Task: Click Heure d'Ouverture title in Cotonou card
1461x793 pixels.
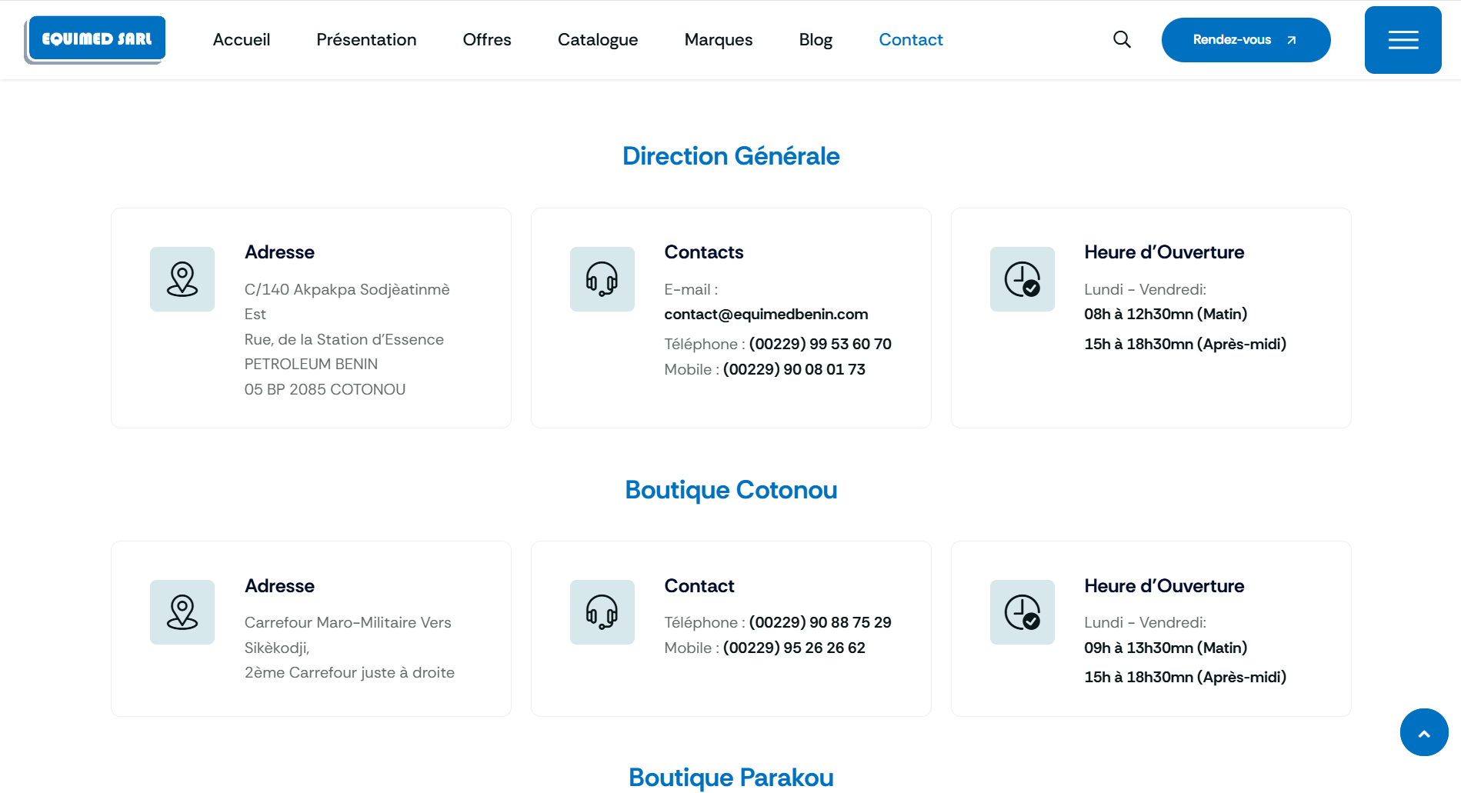Action: 1164,586
